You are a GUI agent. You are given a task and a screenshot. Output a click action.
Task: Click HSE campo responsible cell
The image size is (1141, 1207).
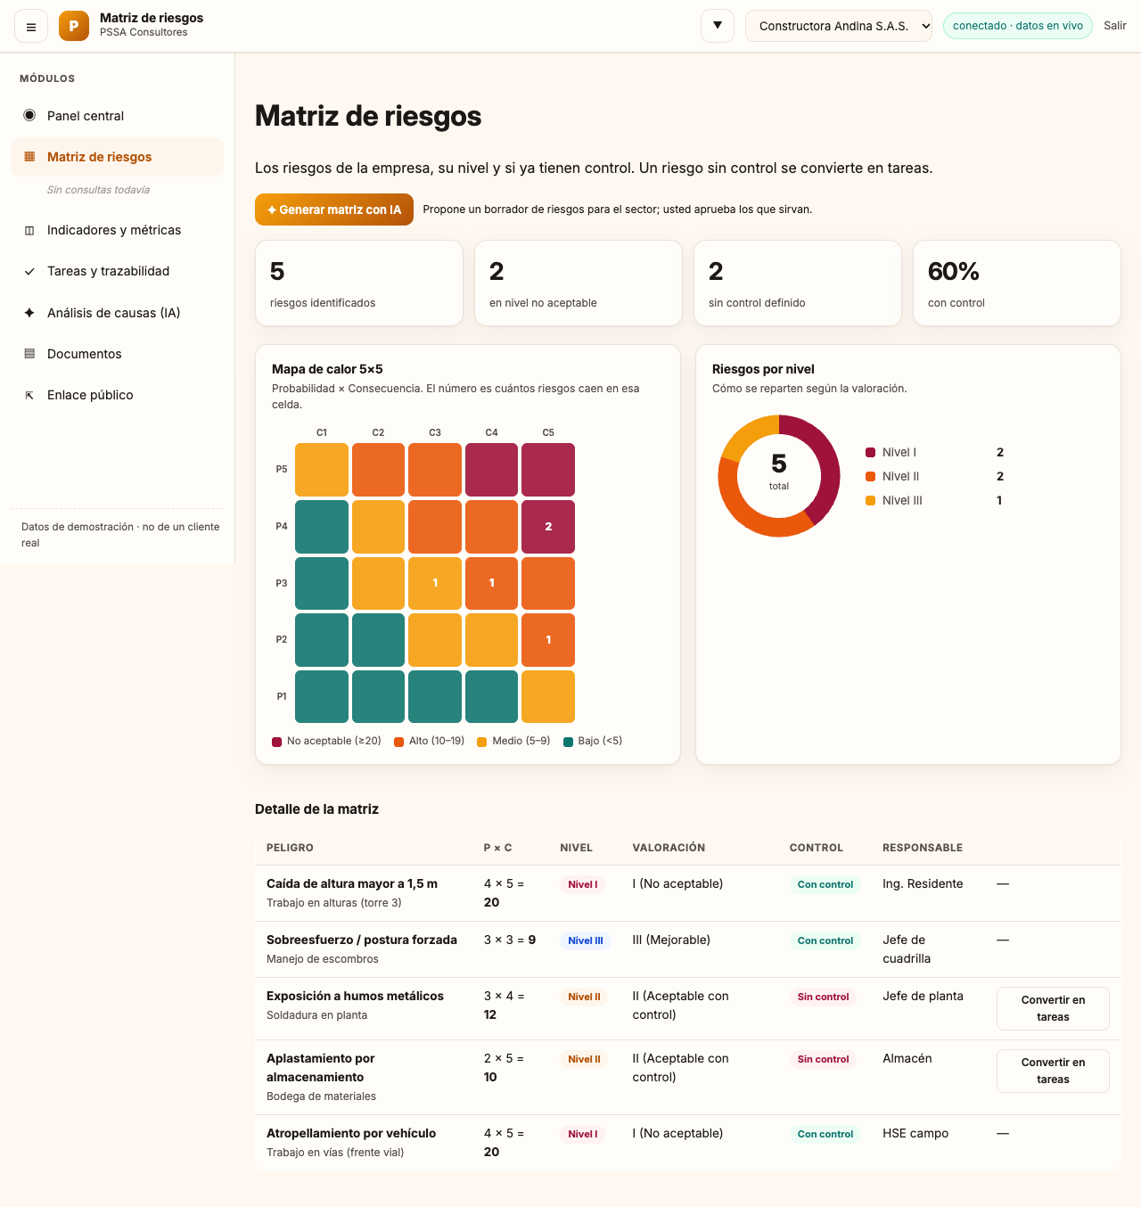tap(915, 1133)
